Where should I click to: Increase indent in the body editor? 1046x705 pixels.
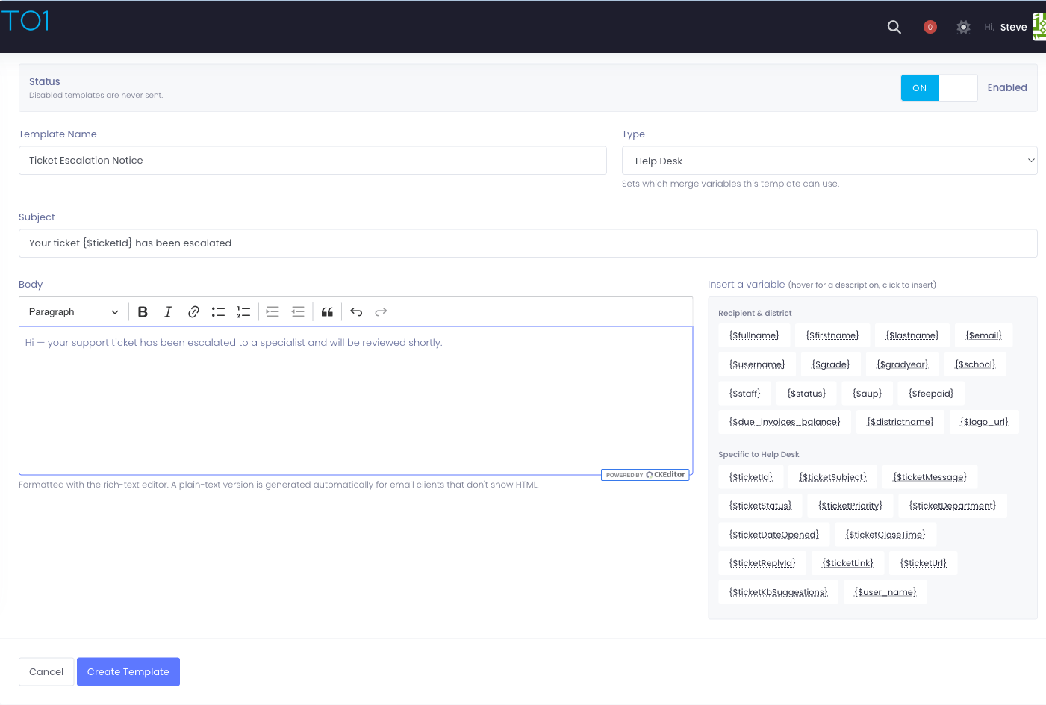(x=273, y=312)
